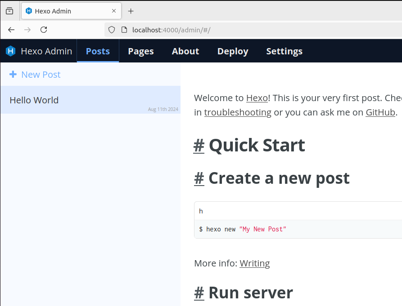The height and width of the screenshot is (306, 402).
Task: Switch to the Pages section
Action: coord(140,51)
